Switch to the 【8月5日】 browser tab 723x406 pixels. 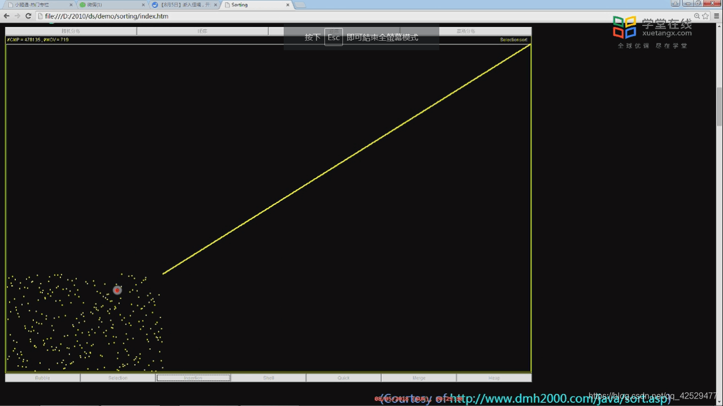[184, 5]
